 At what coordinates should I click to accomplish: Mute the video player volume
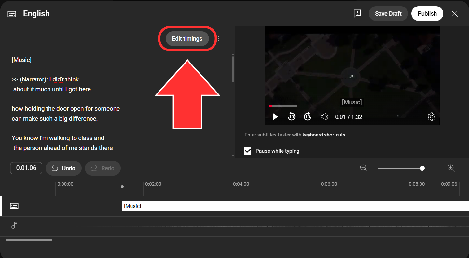click(x=324, y=117)
